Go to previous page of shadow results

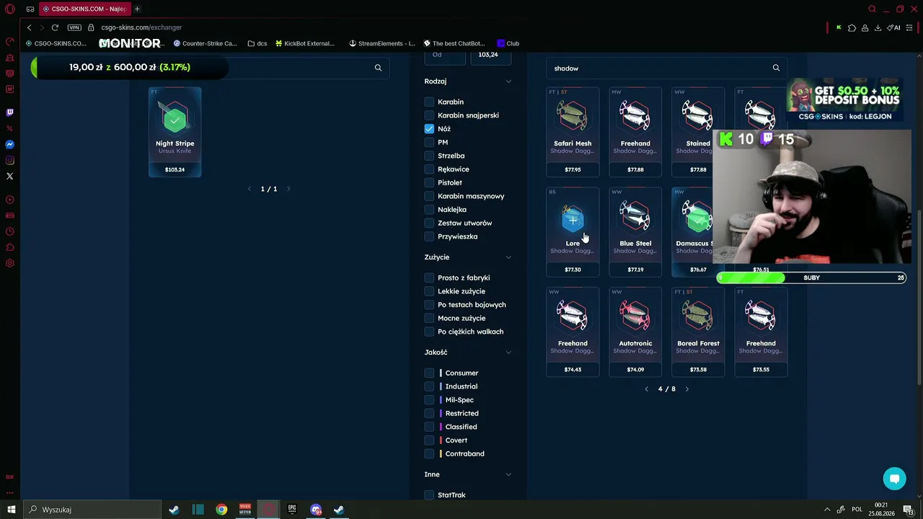pyautogui.click(x=647, y=389)
